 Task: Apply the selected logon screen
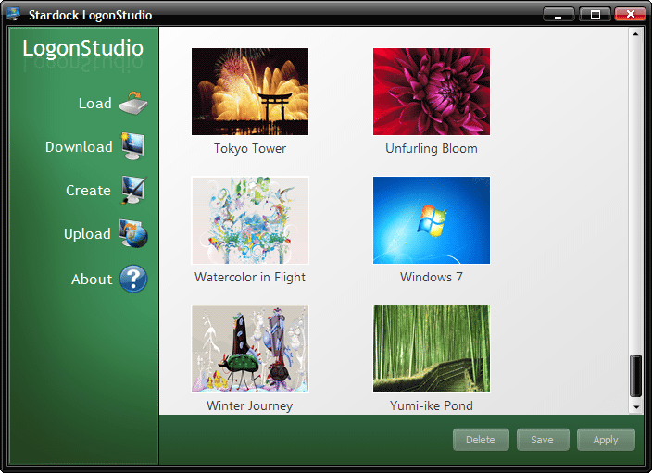[606, 440]
